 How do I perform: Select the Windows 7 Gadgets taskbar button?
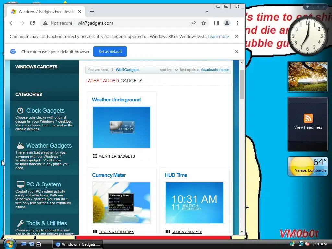[78, 244]
